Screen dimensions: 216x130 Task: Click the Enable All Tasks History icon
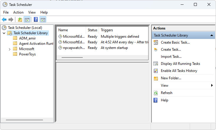pyautogui.click(x=156, y=71)
